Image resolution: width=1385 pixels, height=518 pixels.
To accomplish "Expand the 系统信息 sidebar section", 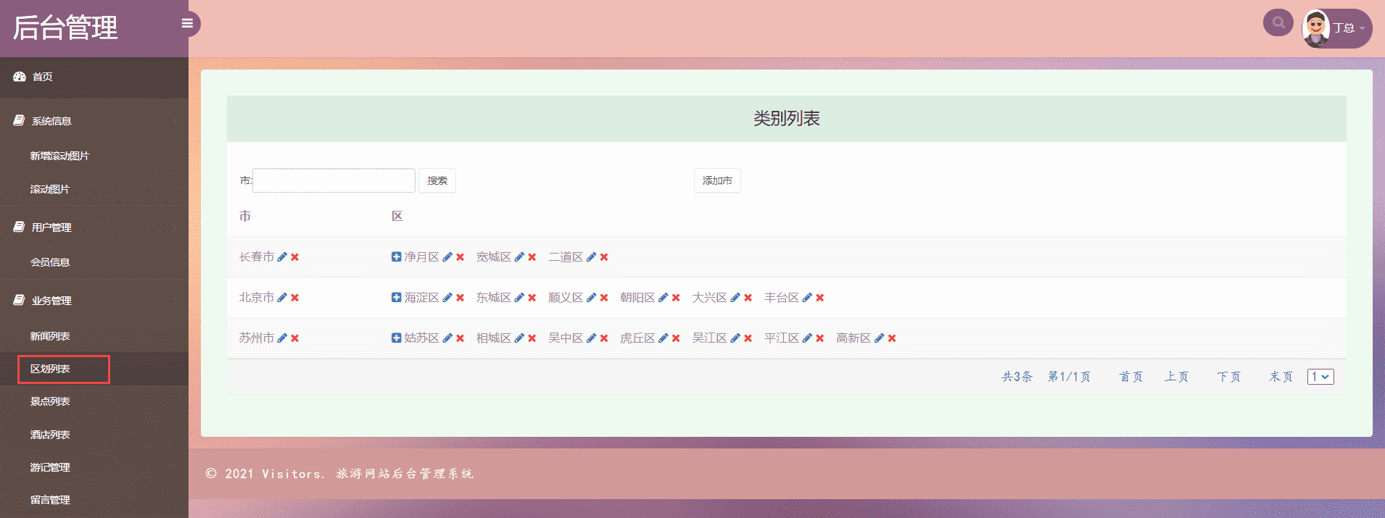I will 94,121.
